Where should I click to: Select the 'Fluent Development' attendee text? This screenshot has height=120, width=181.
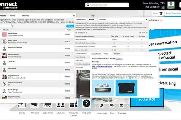(x=15, y=92)
